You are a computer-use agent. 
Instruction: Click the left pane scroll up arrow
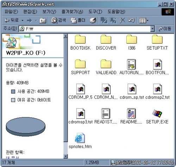[65, 36]
